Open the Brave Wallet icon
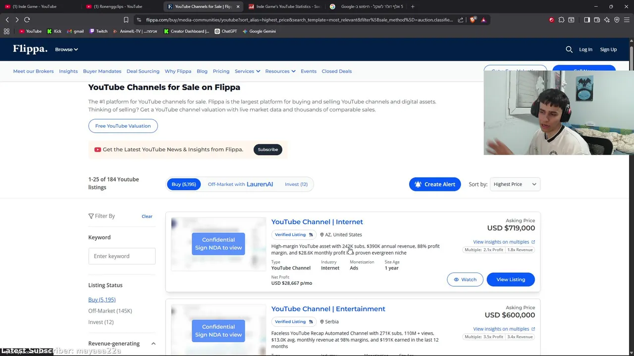634x356 pixels. (597, 20)
